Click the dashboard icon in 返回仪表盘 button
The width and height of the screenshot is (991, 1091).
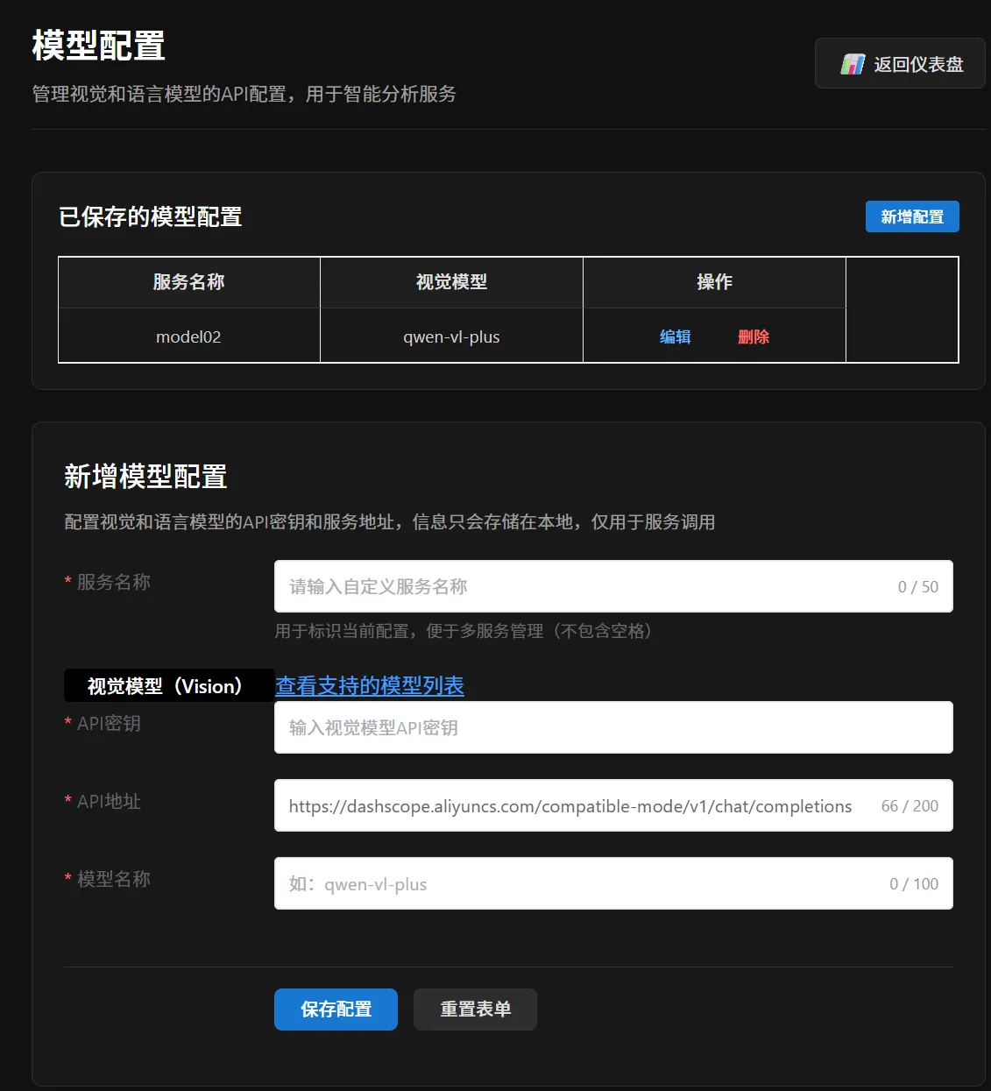click(852, 64)
